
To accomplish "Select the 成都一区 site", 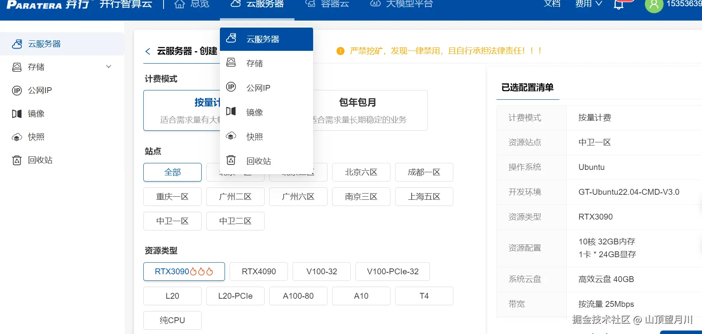I will [424, 172].
